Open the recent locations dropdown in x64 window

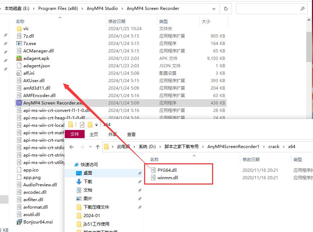coord(90,147)
